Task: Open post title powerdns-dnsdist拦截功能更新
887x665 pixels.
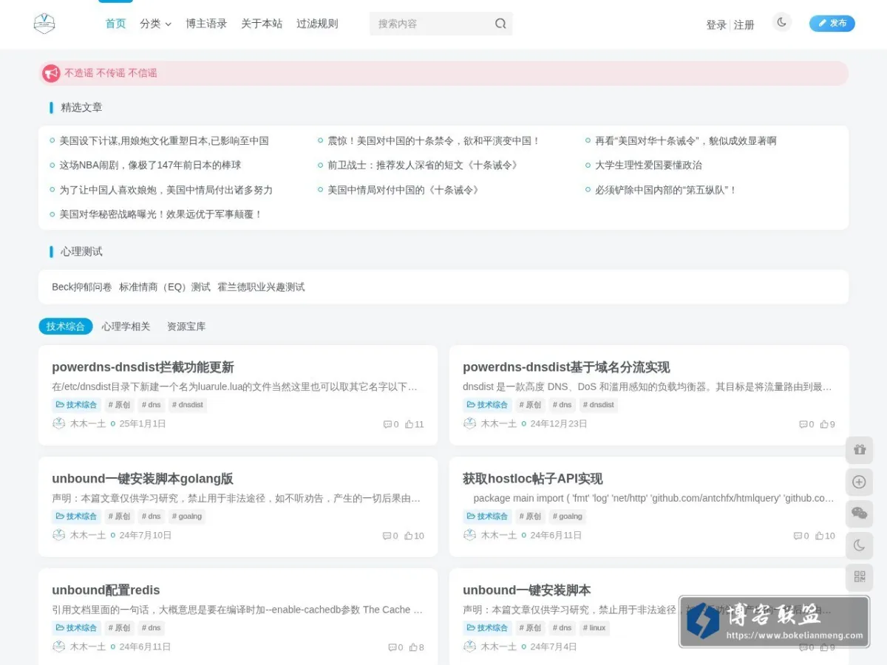Action: (143, 367)
